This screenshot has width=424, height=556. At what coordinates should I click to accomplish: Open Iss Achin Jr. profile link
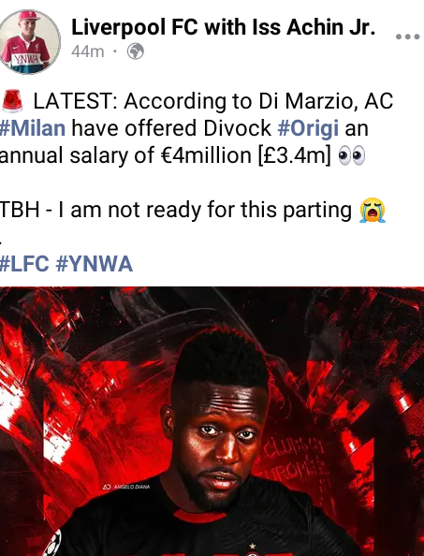click(314, 27)
